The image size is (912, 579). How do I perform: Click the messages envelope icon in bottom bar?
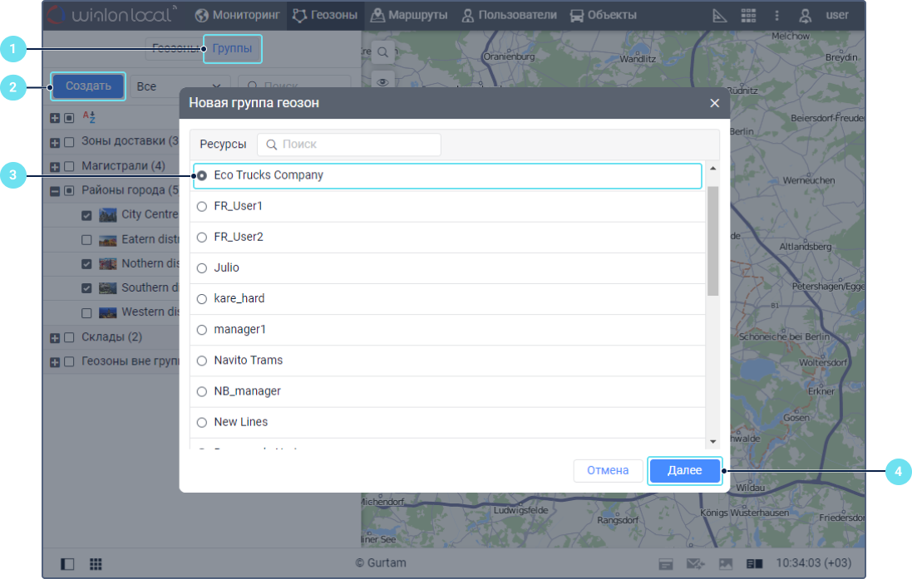[695, 563]
